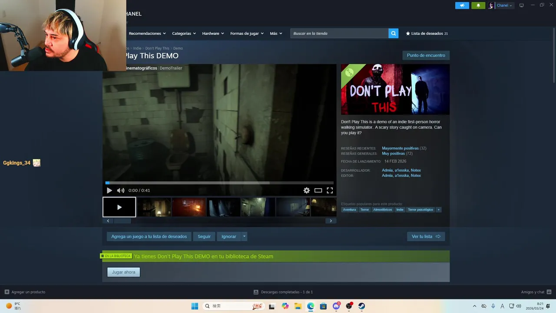Seek on the trailer progress bar
The image size is (556, 313).
tap(219, 183)
